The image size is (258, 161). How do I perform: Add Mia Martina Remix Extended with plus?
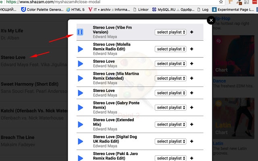(x=191, y=78)
